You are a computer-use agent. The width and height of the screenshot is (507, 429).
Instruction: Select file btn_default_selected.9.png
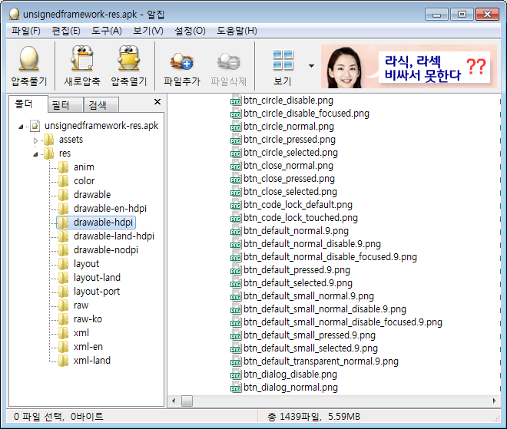click(x=298, y=283)
